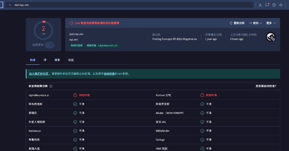
Task: Click the clean checkmark icon for 阿克罗尼斯
Action: coord(202,104)
